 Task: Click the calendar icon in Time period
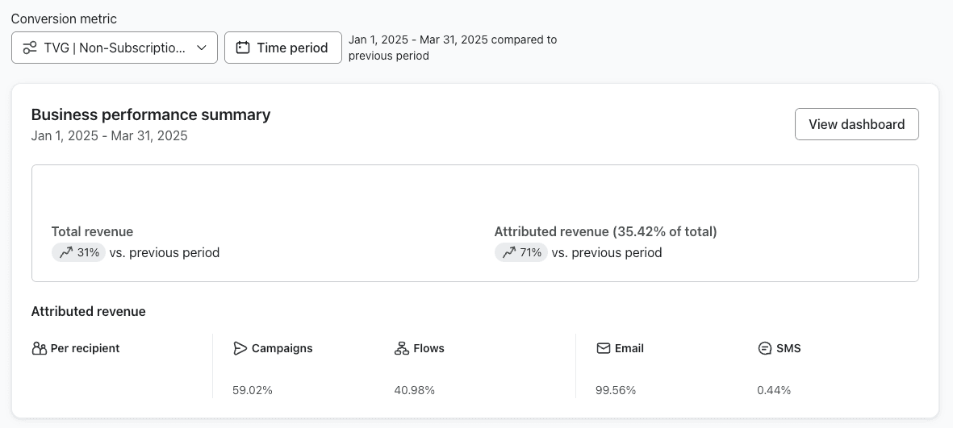click(x=243, y=48)
